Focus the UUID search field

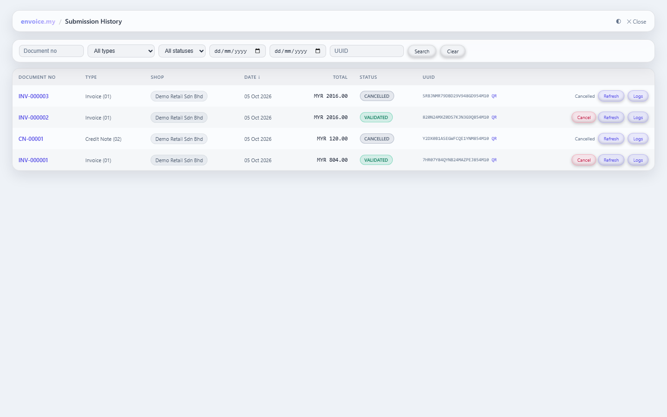[367, 51]
